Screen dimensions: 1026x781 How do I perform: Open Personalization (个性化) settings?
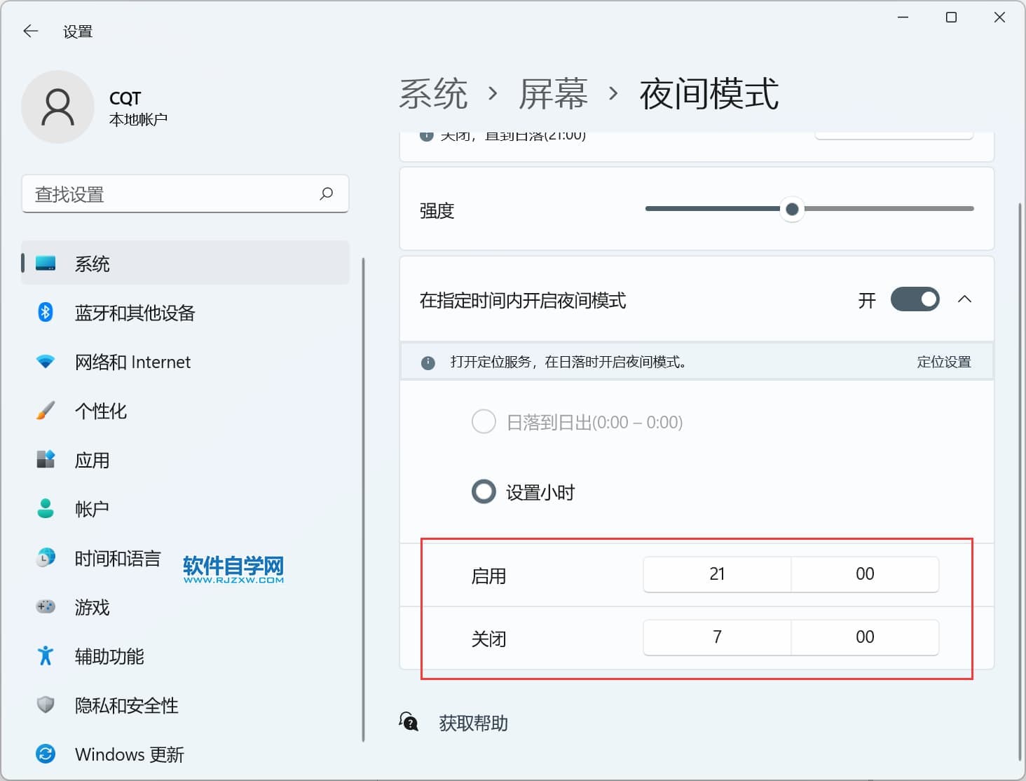pos(101,411)
